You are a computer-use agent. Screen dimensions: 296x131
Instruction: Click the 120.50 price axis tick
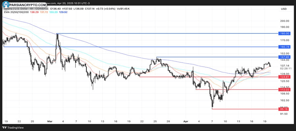tap(285, 81)
